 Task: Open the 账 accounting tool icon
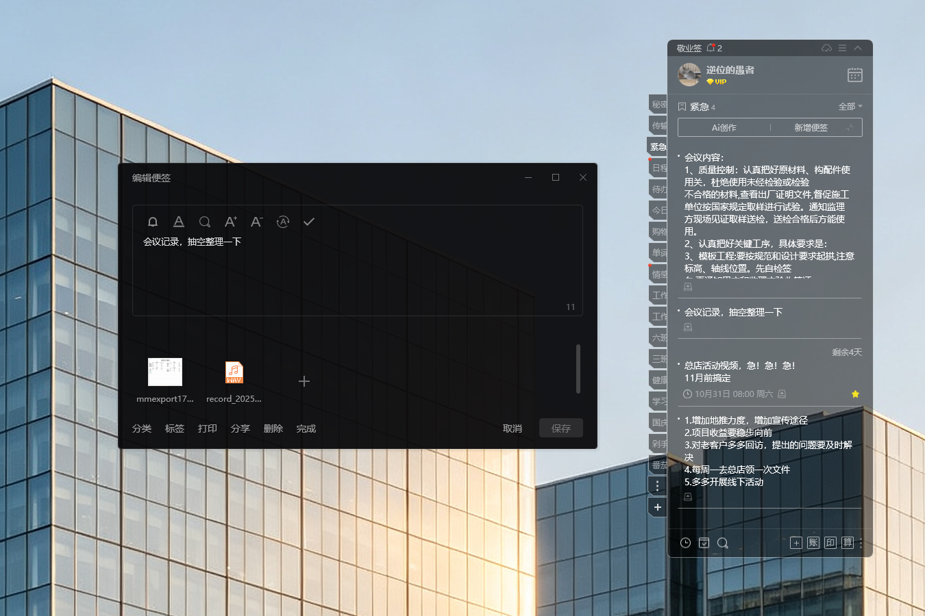point(813,543)
